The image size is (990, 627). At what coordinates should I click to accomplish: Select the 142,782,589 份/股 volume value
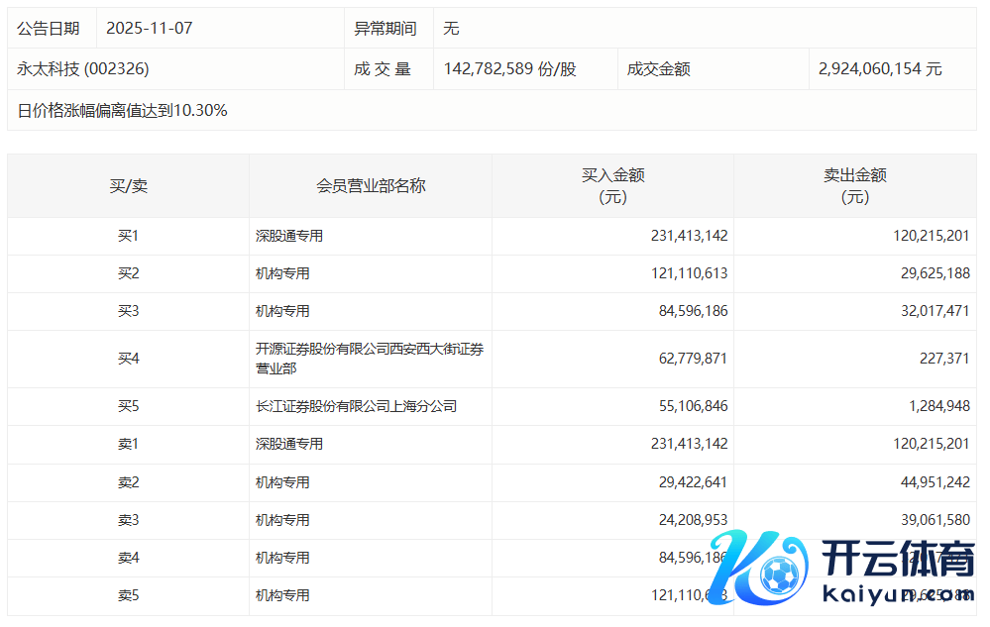(510, 69)
